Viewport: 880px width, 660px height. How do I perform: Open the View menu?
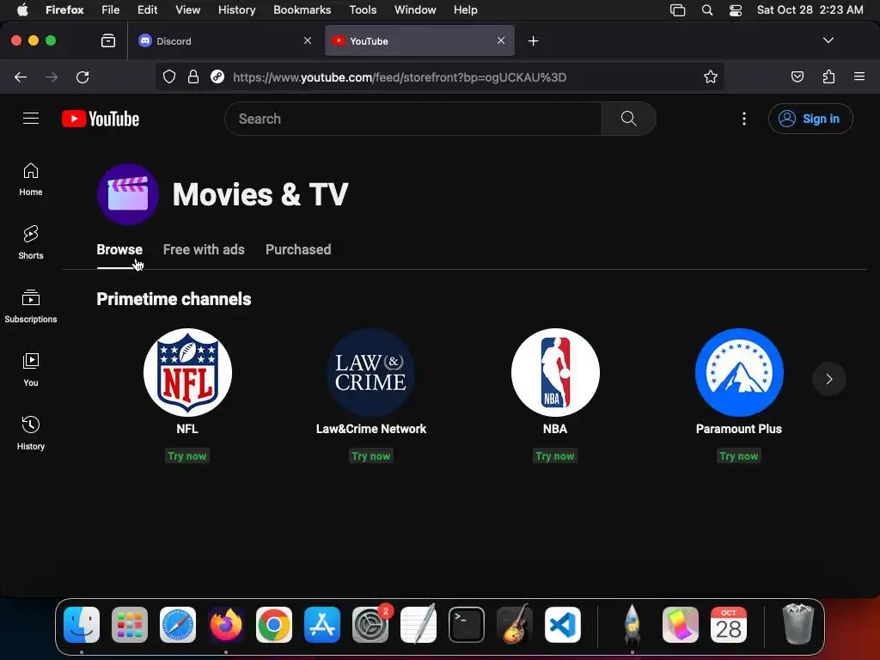point(187,10)
